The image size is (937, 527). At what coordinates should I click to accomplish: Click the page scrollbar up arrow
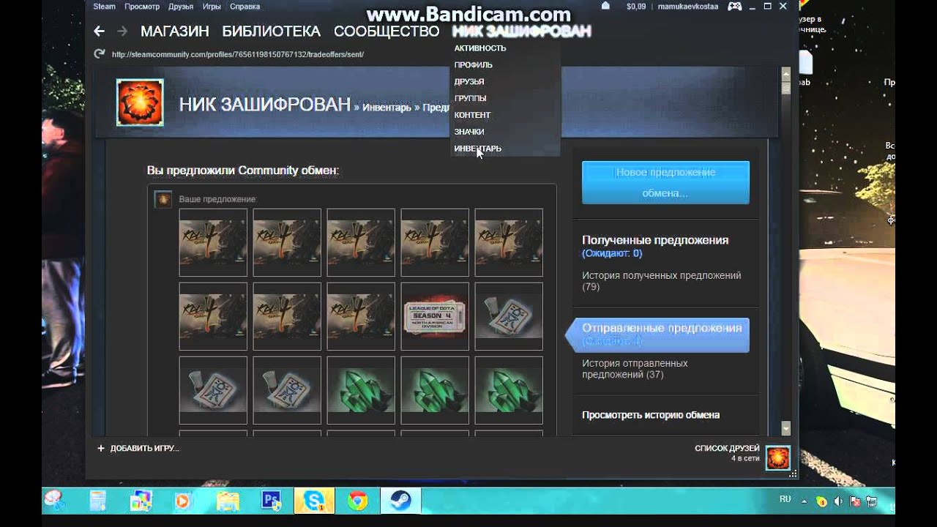click(786, 74)
